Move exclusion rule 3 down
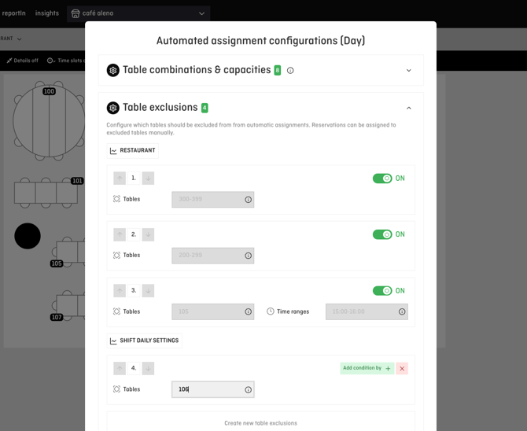The height and width of the screenshot is (431, 527). [148, 291]
